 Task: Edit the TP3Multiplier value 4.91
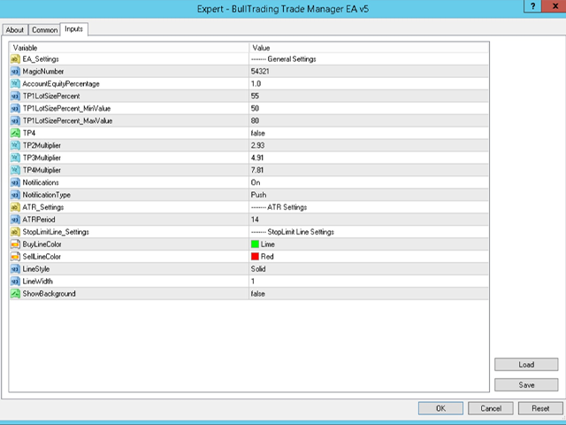[369, 158]
